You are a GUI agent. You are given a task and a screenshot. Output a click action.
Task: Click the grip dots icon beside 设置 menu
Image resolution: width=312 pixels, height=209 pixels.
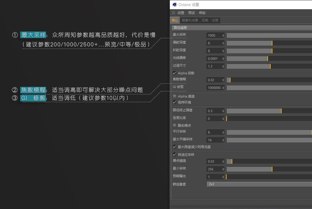pos(173,13)
